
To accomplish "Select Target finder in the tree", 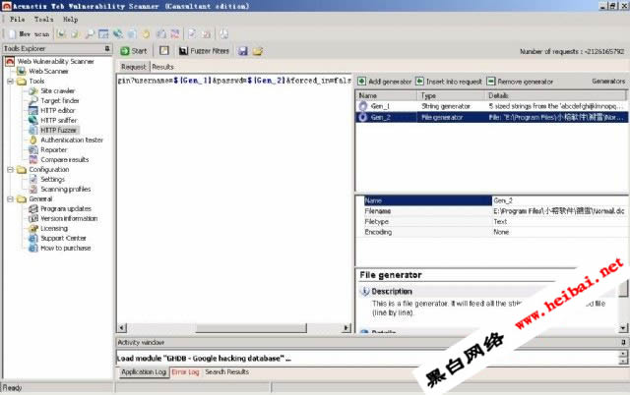I will pyautogui.click(x=60, y=100).
